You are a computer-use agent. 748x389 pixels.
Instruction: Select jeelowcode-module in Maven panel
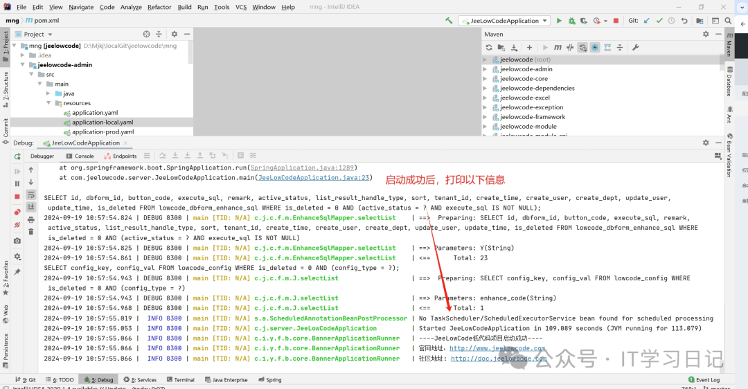point(528,127)
